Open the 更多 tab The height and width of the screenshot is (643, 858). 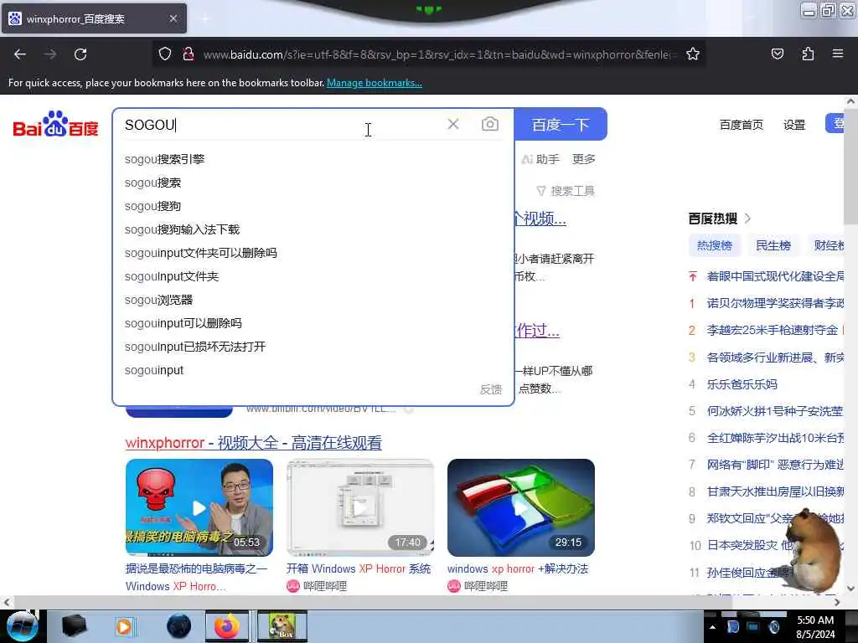coord(583,159)
